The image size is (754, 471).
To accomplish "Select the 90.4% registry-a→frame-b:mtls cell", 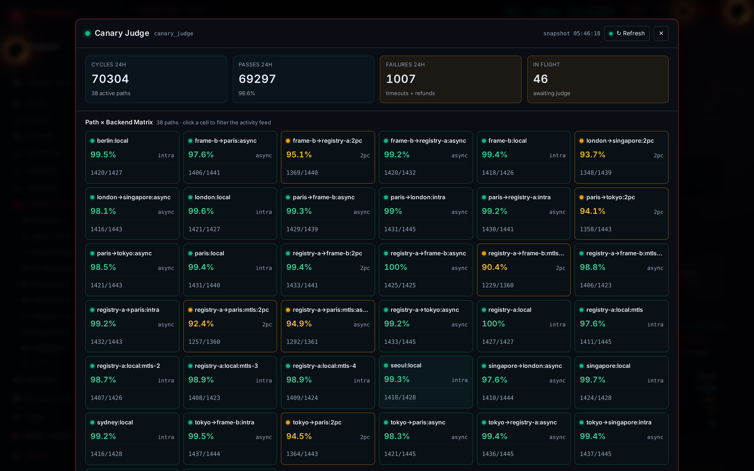I will point(524,270).
